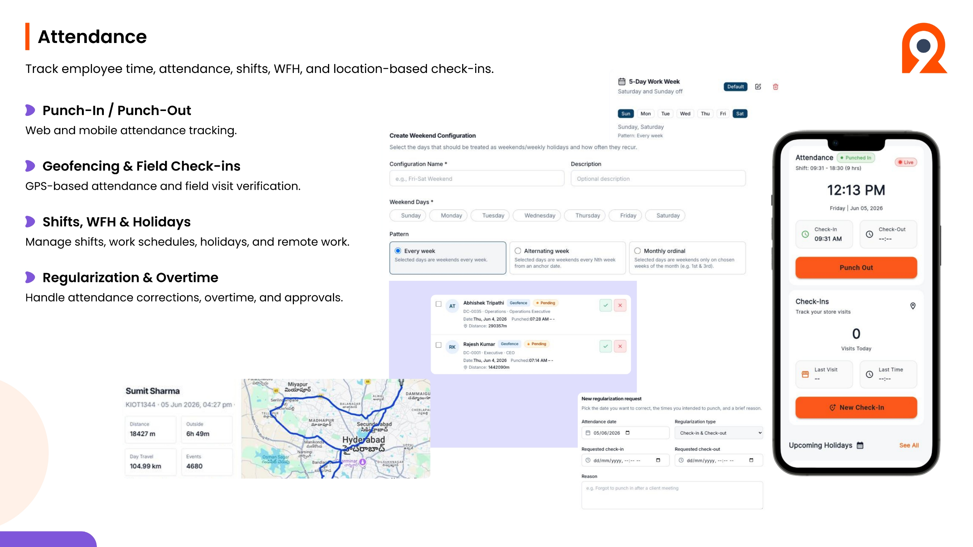Tap the calendar icon next to Upcoming Holidays
The image size is (973, 547).
[x=860, y=445]
